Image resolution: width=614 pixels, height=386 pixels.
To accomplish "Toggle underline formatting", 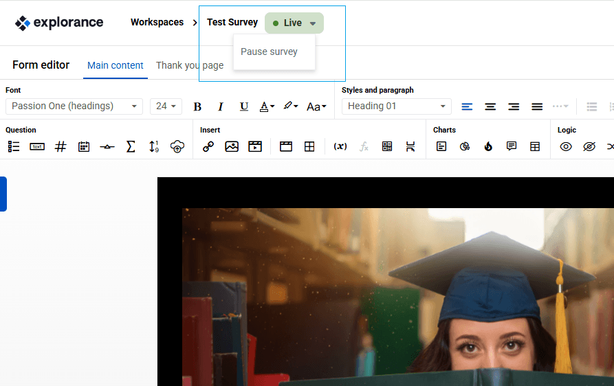I will click(244, 106).
